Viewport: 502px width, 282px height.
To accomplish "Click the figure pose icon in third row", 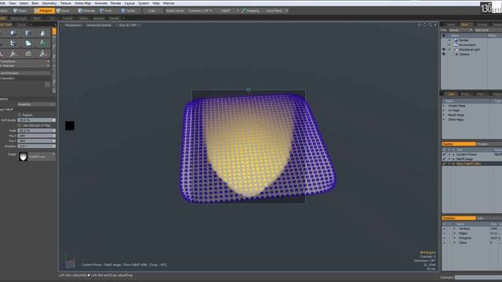I will pos(13,54).
